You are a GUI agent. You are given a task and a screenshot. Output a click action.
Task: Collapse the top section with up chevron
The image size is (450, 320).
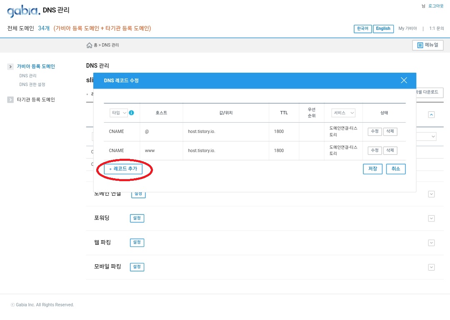pos(431,115)
